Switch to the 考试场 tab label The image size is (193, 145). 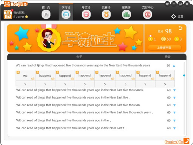86,7
